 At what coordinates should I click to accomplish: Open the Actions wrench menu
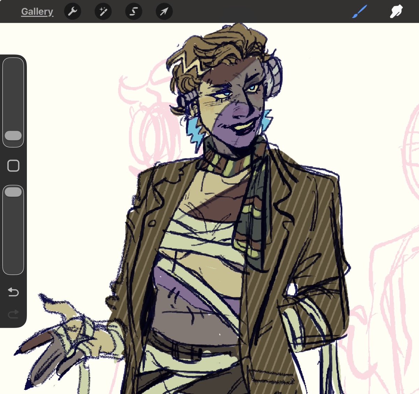point(73,12)
